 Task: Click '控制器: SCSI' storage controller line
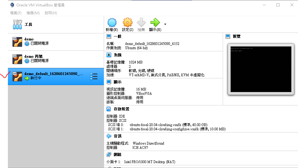click(116, 120)
